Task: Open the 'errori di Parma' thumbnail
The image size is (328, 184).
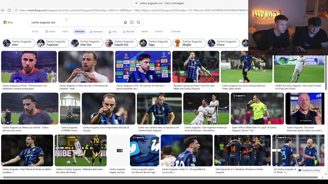Action: click(206, 109)
